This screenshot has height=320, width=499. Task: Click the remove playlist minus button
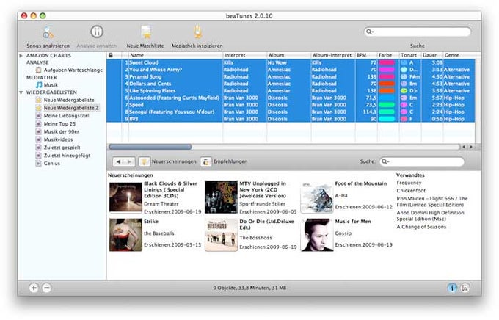46,288
